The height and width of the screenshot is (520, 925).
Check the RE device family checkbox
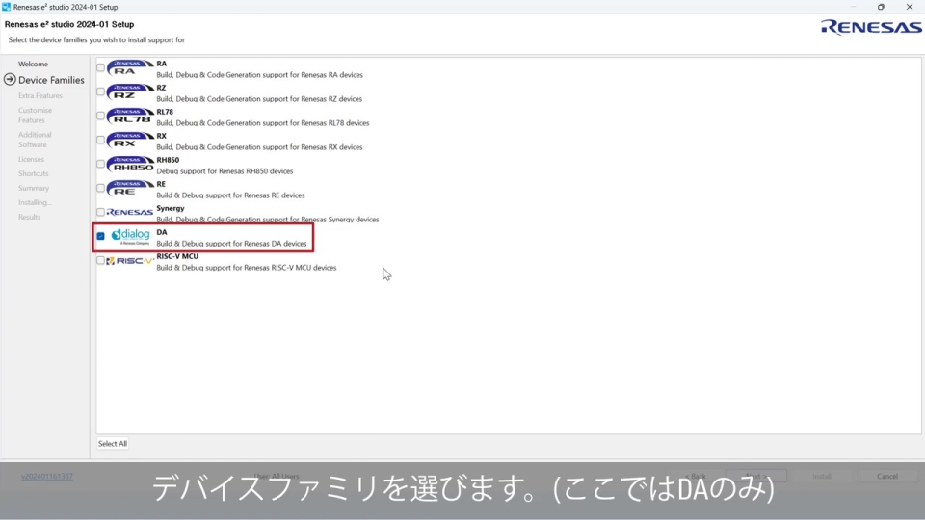100,189
